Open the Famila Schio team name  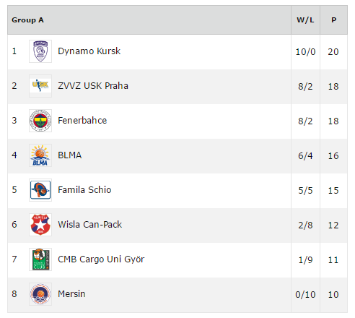point(84,190)
